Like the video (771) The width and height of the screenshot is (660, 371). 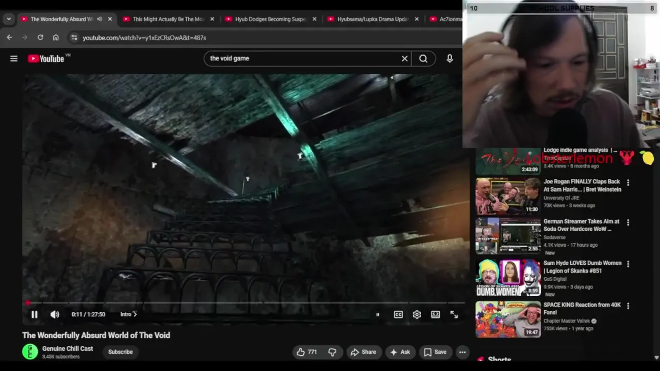click(x=306, y=352)
